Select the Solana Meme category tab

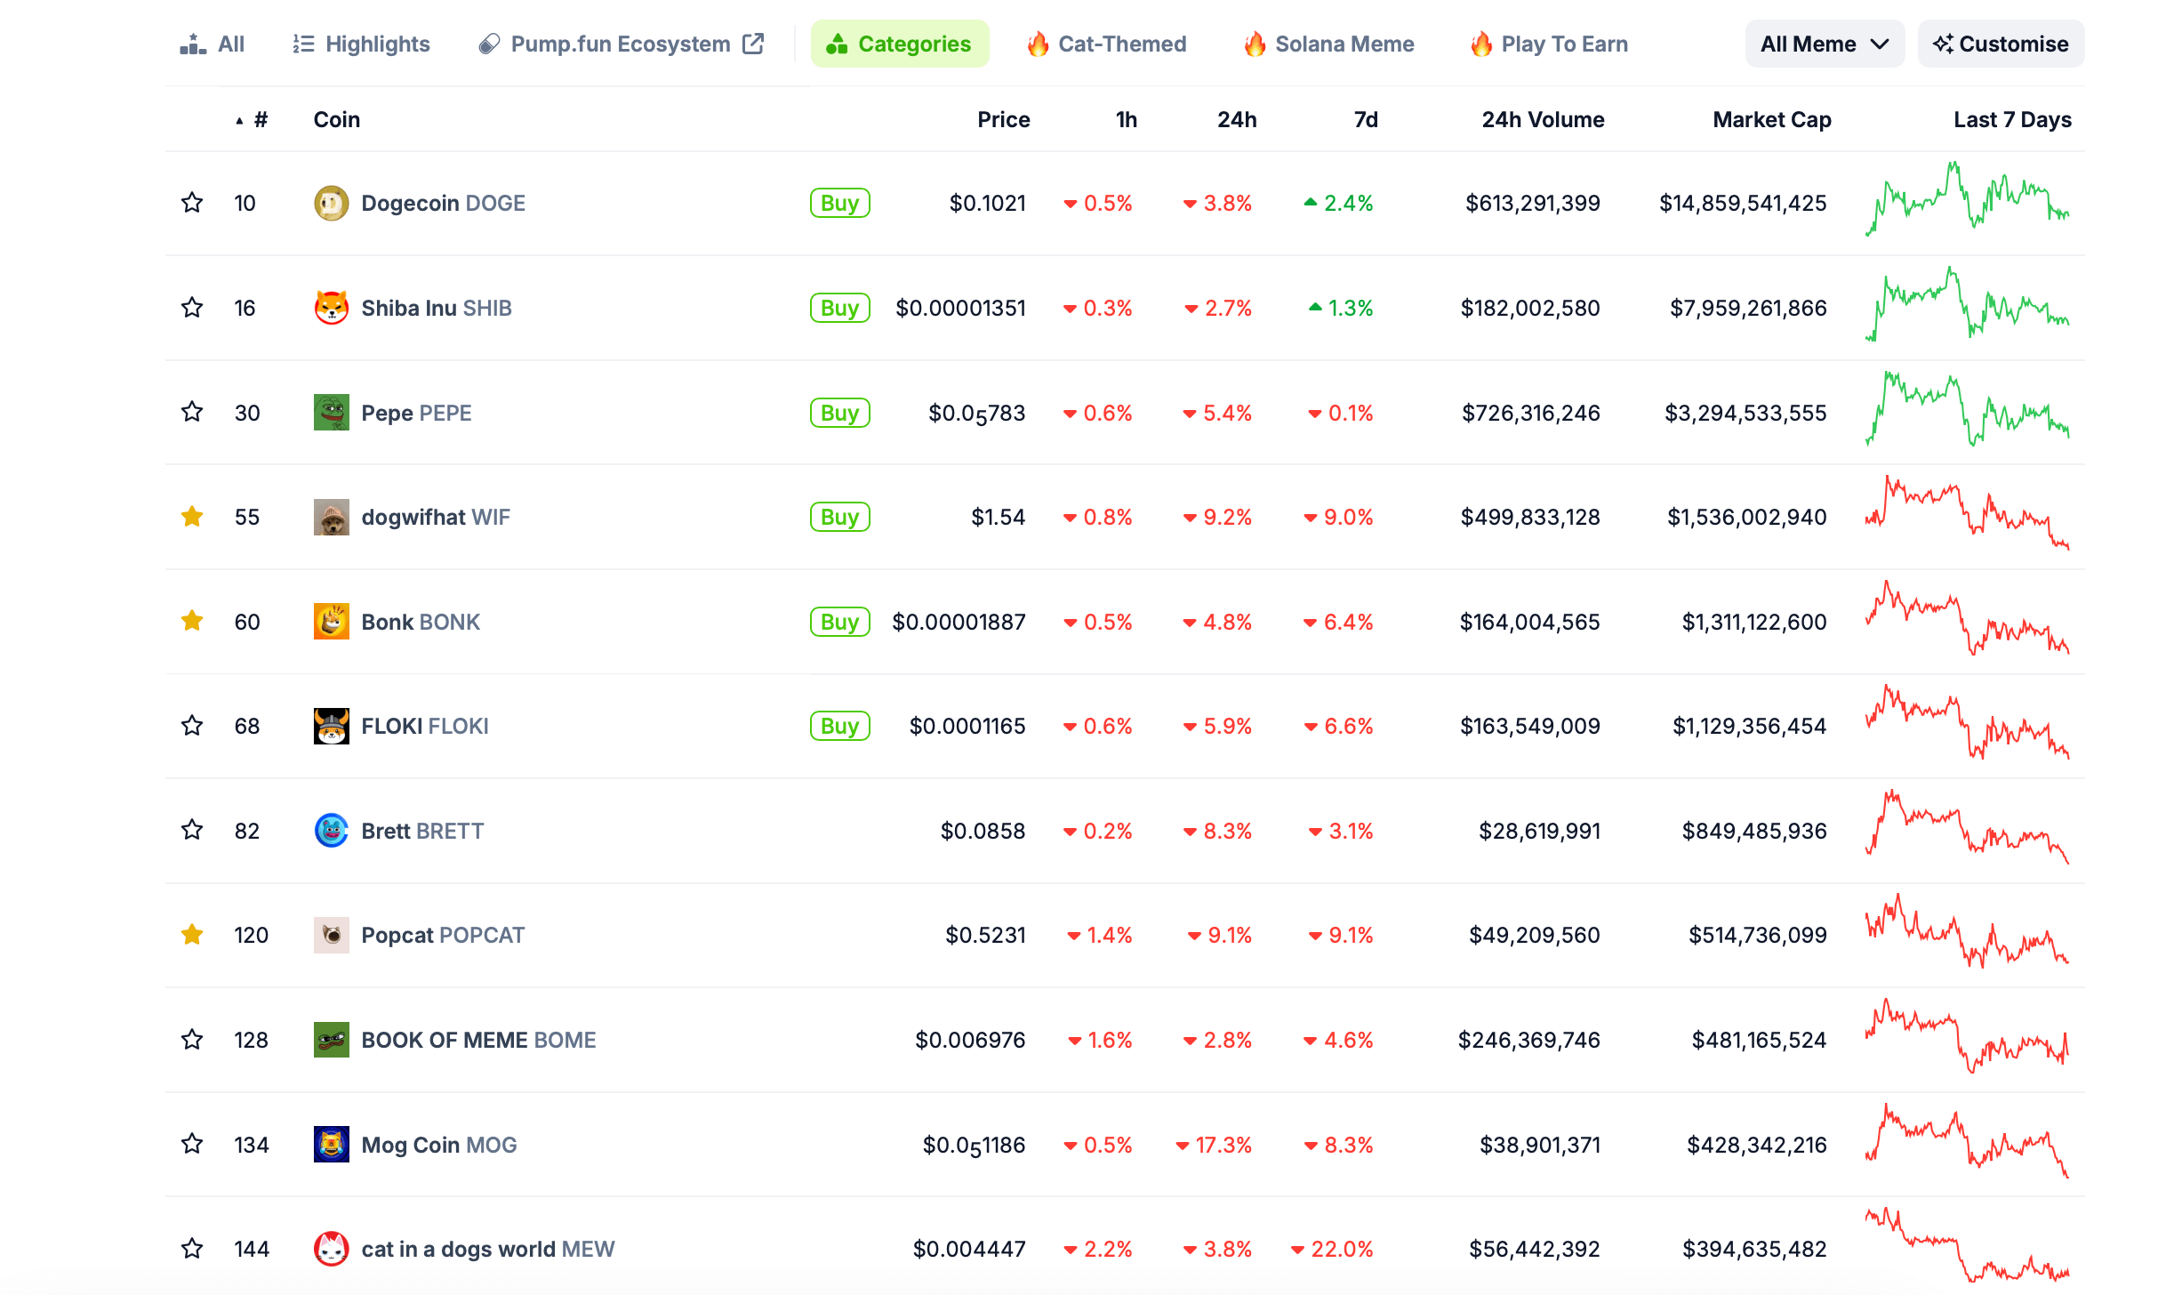coord(1329,44)
